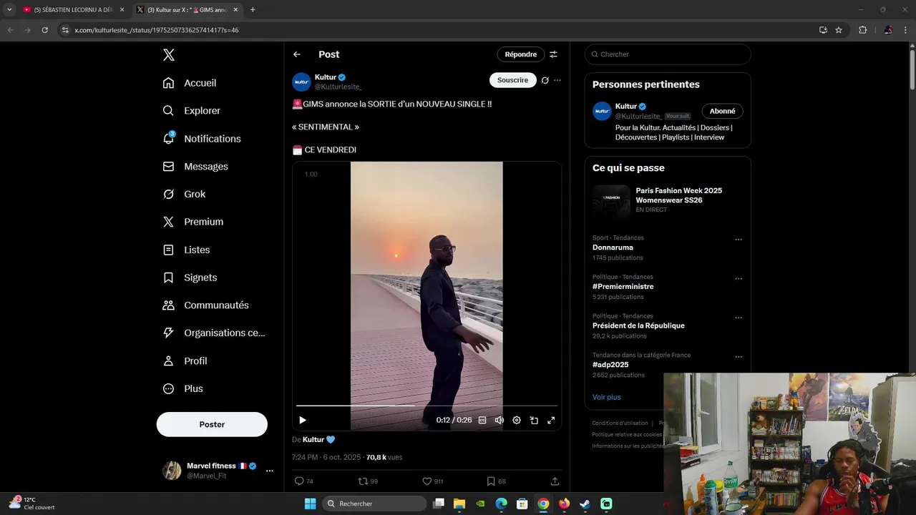
Task: Click the Répondre button
Action: coord(520,54)
